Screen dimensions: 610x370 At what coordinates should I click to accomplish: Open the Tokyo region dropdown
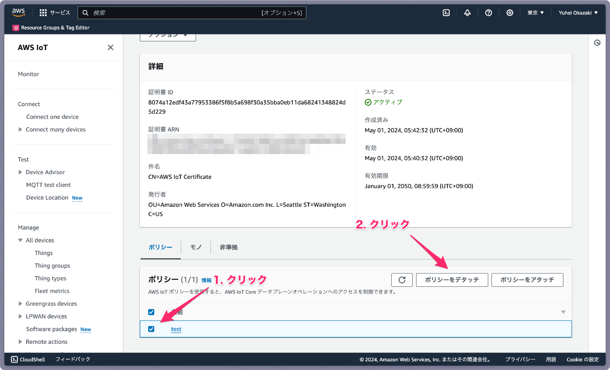535,13
